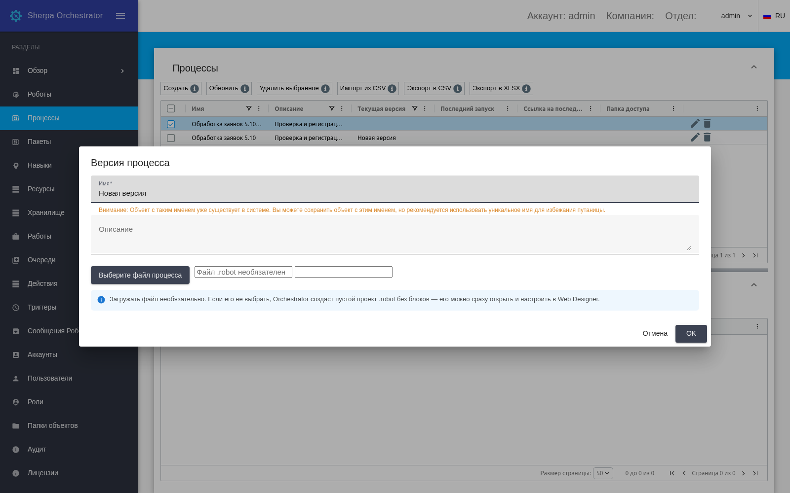Image resolution: width=790 pixels, height=493 pixels.
Task: Open the Текущая версия column menu dots
Action: (x=425, y=108)
